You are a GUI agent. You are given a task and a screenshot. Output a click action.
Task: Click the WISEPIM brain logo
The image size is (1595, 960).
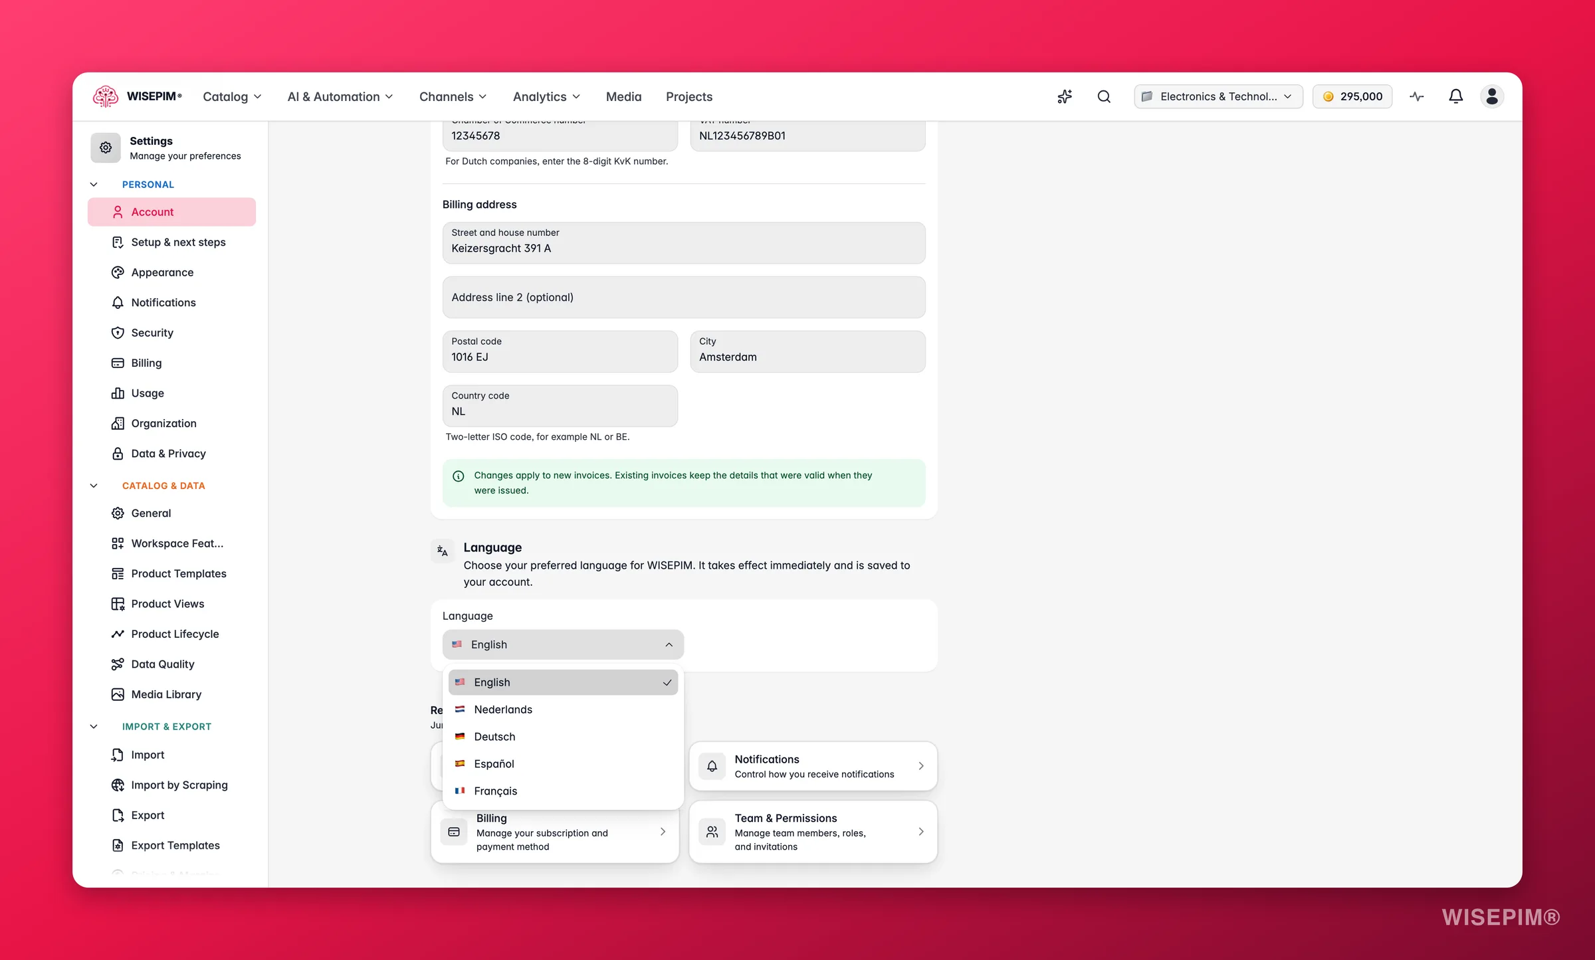click(105, 96)
